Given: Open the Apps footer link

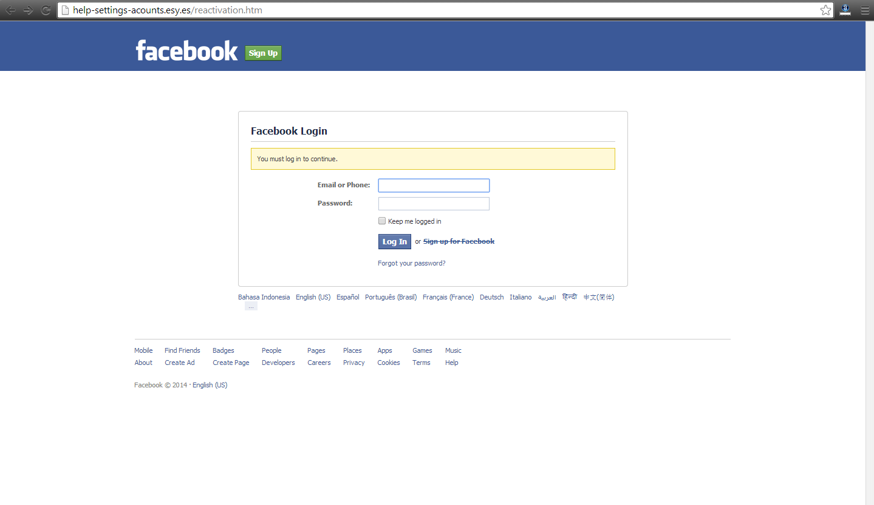Looking at the screenshot, I should click(385, 350).
